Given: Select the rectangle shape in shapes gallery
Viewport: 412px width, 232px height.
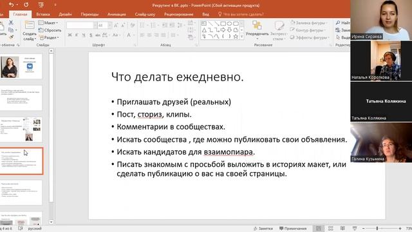Looking at the screenshot, I should (x=223, y=24).
